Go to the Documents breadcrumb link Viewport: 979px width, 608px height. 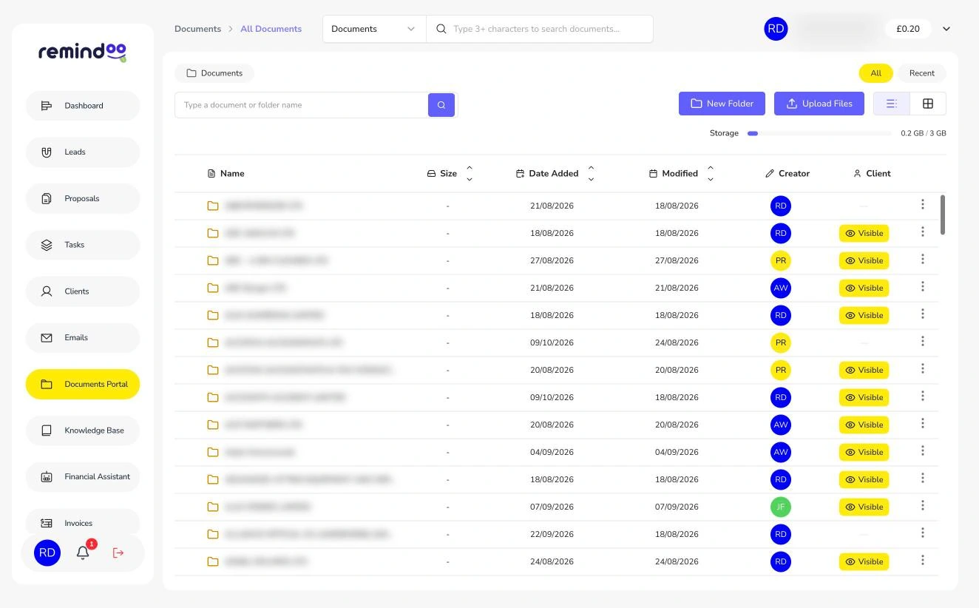(x=197, y=29)
